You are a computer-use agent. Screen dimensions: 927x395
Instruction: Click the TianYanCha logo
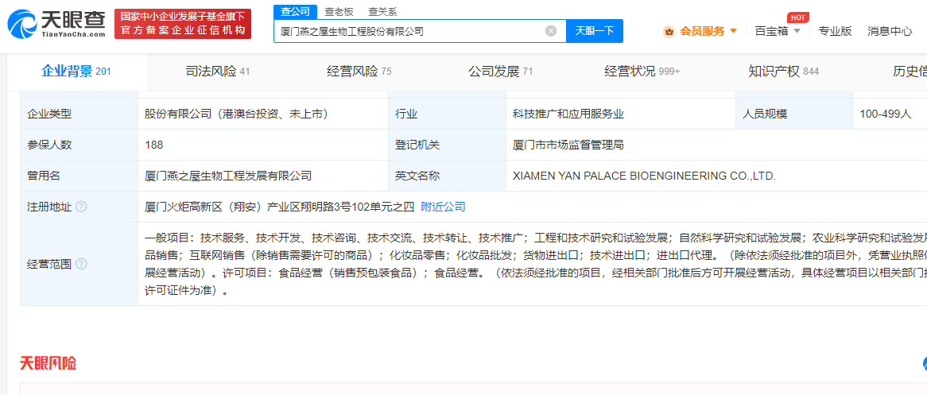[x=56, y=24]
